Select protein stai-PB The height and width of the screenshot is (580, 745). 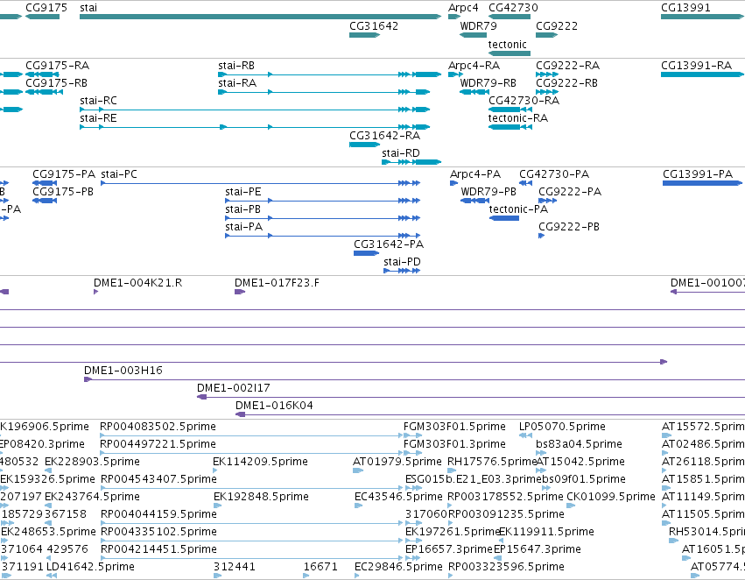(x=323, y=218)
